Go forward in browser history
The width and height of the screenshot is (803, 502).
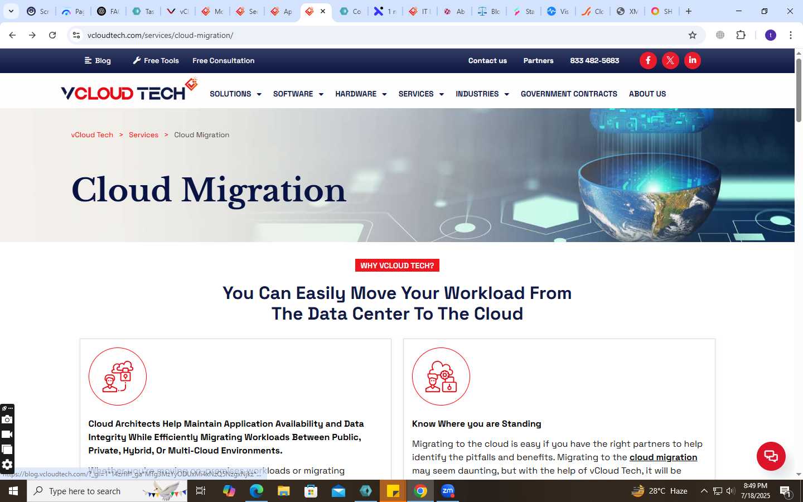tap(32, 35)
